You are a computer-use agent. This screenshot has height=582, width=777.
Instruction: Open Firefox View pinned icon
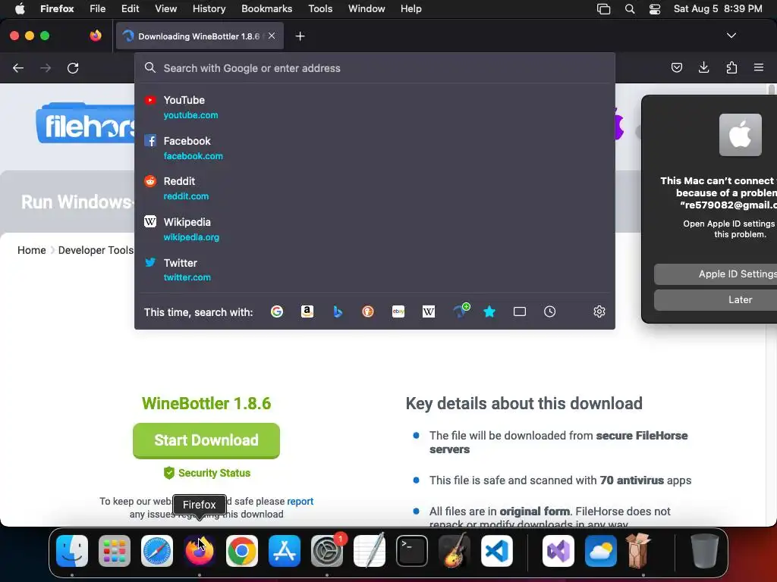pos(96,36)
